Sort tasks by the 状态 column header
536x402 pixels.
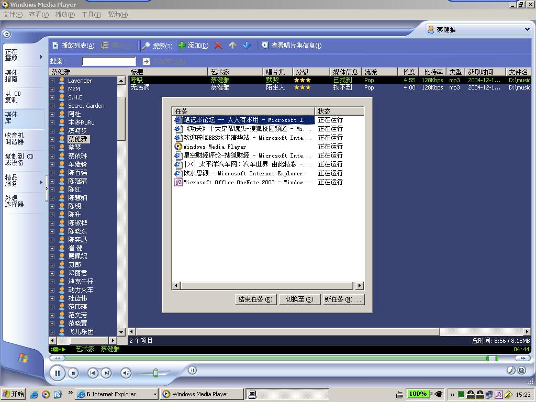click(x=339, y=111)
